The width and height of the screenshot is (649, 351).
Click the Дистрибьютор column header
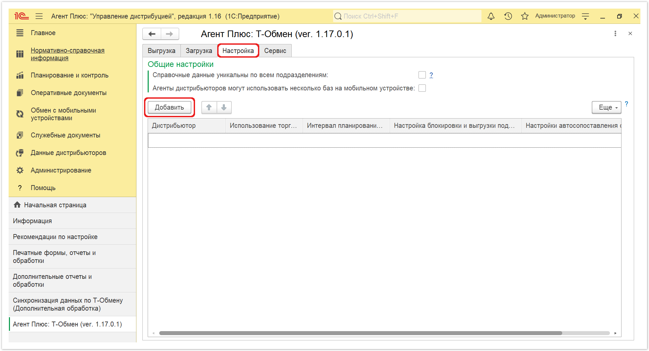[x=187, y=125]
